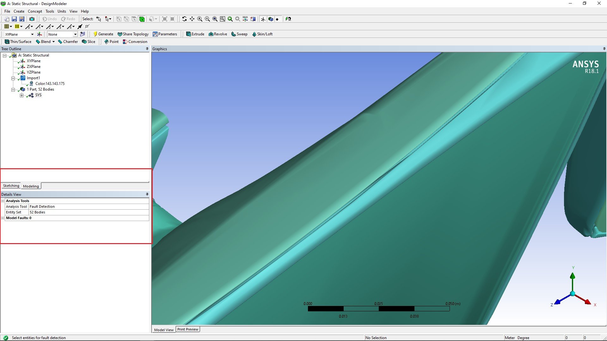The height and width of the screenshot is (341, 607).
Task: Click the Extrude tool
Action: click(195, 34)
